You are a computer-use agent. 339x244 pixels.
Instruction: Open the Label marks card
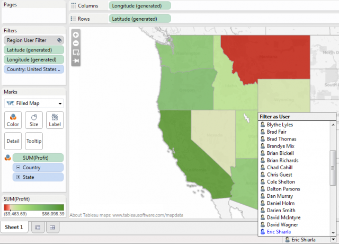pos(55,120)
